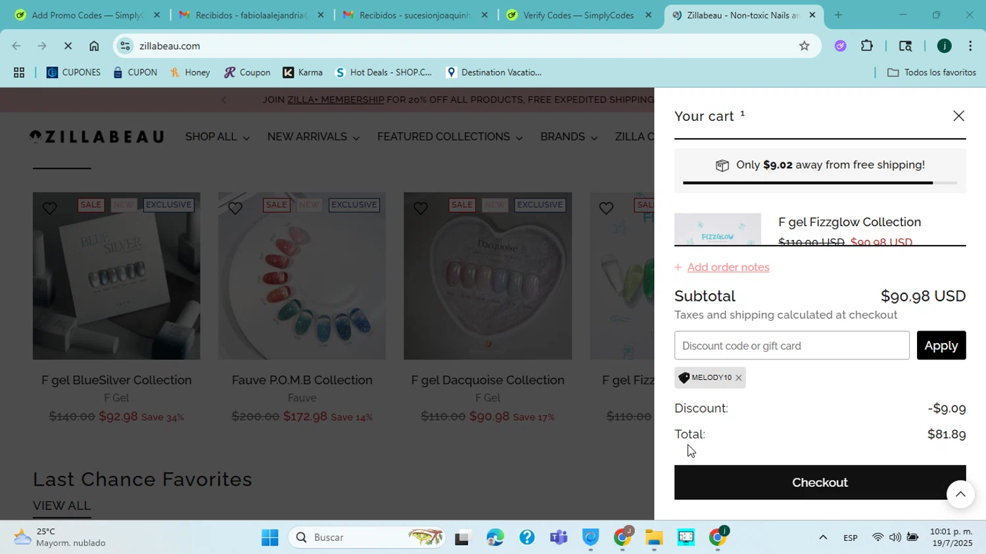Expand the SHOP ALL menu
Screen dimensions: 986x554
click(217, 137)
